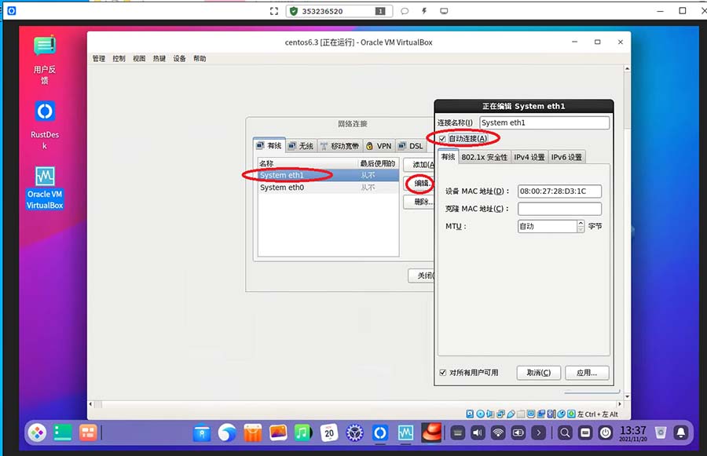Open the control center gear icon
The image size is (707, 456).
(x=355, y=433)
